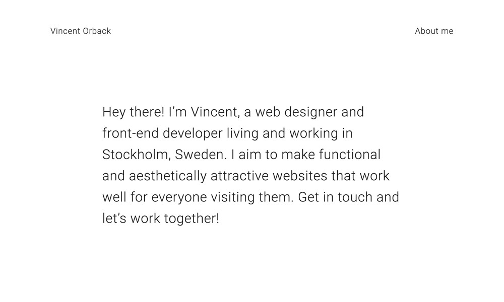Open the About me page
Screen dimensions: 504x302
[x=434, y=31]
